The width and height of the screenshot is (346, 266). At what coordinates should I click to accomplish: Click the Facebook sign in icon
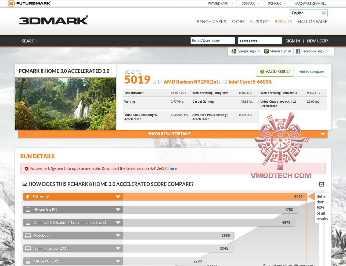(x=298, y=51)
